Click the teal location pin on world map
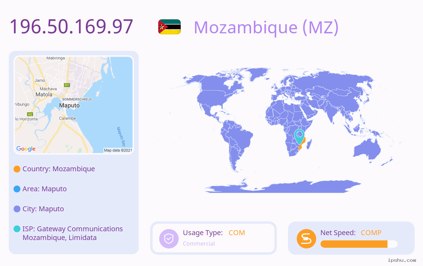The height and width of the screenshot is (266, 423). click(299, 137)
